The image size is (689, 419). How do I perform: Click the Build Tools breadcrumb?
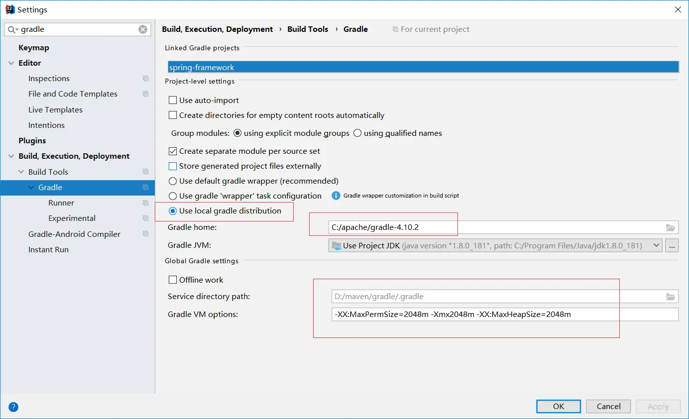[x=308, y=29]
